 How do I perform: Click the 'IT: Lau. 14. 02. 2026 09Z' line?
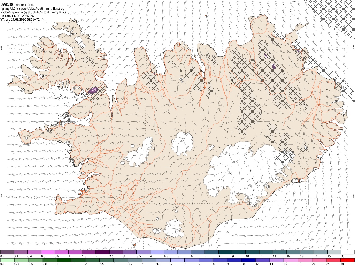pyautogui.click(x=17, y=16)
